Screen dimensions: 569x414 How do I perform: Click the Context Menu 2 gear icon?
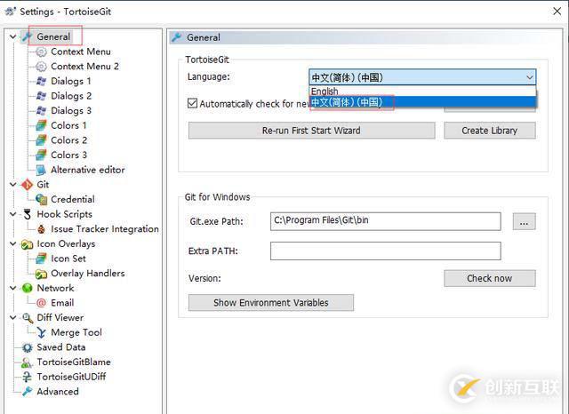coord(42,67)
